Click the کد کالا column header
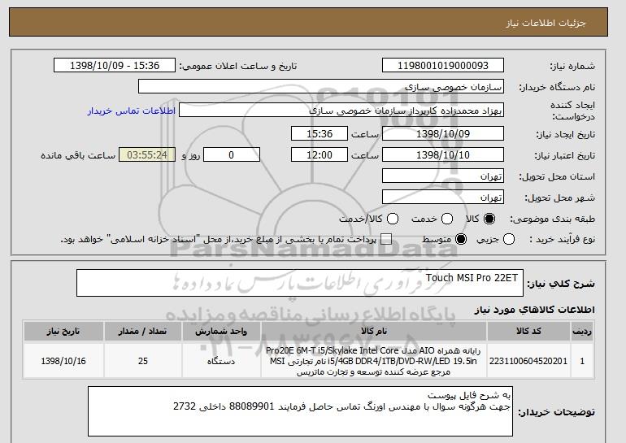Image resolution: width=626 pixels, height=443 pixels. coord(528,332)
